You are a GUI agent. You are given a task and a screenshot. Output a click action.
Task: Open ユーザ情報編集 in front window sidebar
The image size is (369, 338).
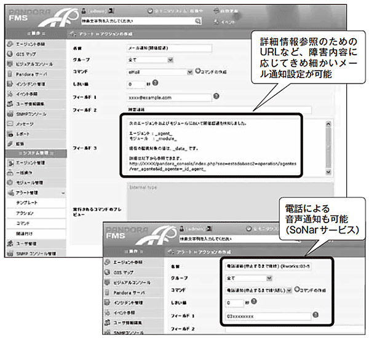127,323
